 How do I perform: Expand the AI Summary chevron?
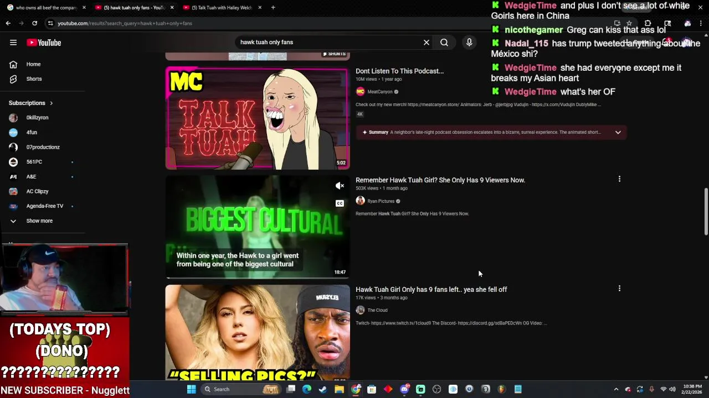(x=618, y=132)
